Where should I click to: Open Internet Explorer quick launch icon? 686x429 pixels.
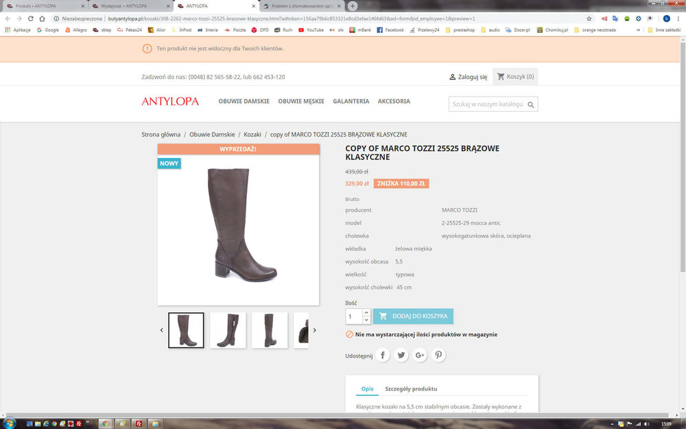click(46, 424)
